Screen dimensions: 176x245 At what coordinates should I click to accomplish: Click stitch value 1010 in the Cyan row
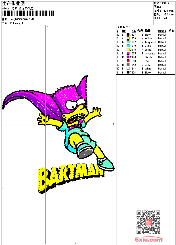point(133,46)
